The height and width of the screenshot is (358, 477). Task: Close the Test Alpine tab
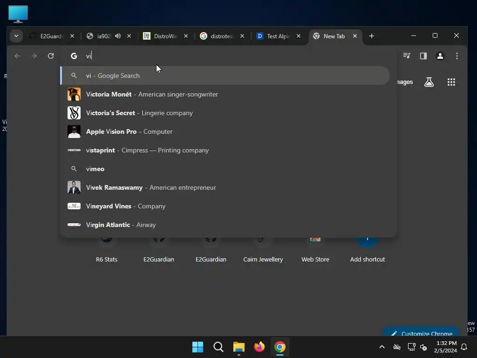tap(299, 36)
